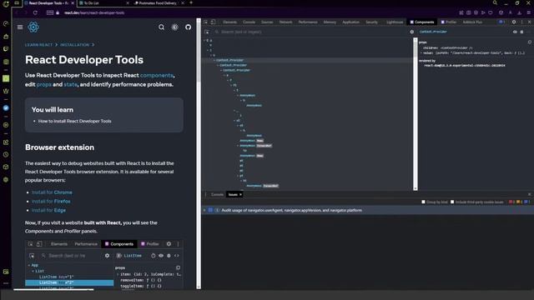Open the props link in intro

tap(44, 84)
